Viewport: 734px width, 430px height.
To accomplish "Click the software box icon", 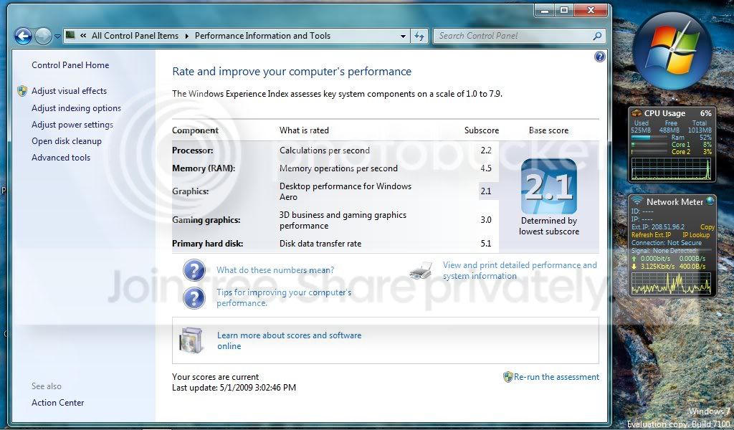I will [x=191, y=340].
